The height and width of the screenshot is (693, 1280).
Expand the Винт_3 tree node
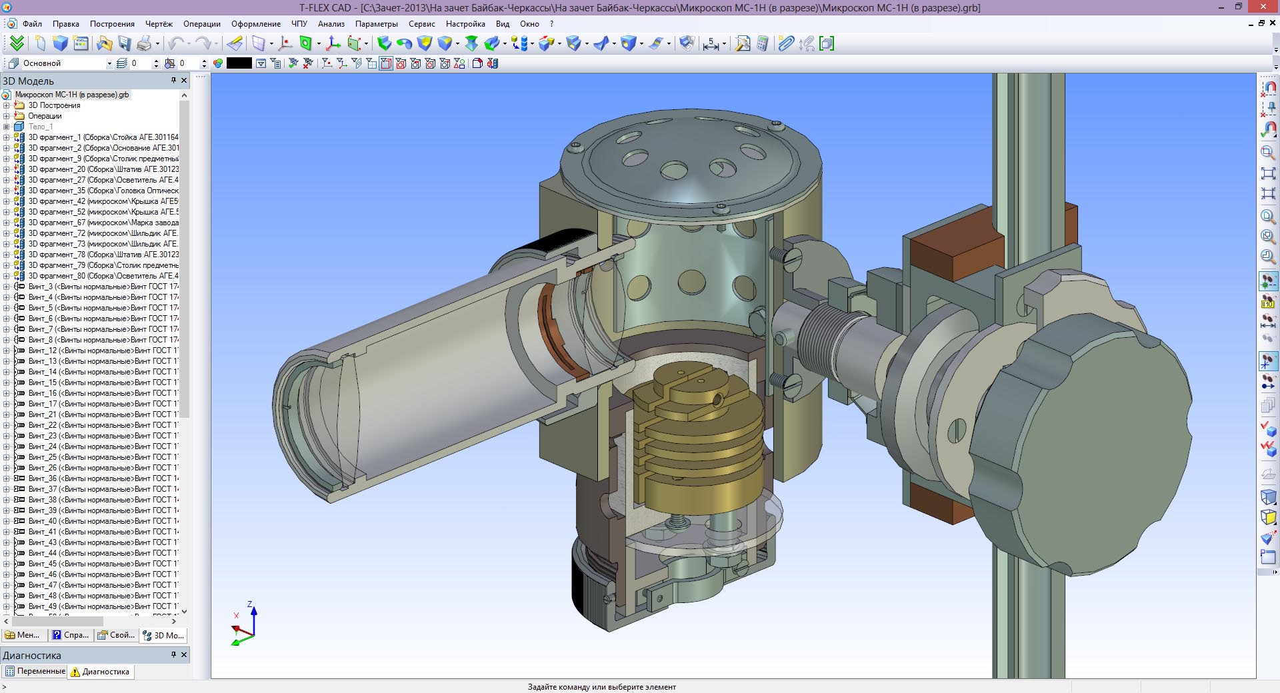[x=7, y=287]
